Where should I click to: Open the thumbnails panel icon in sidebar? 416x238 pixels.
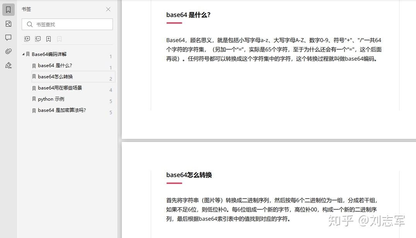pos(8,24)
